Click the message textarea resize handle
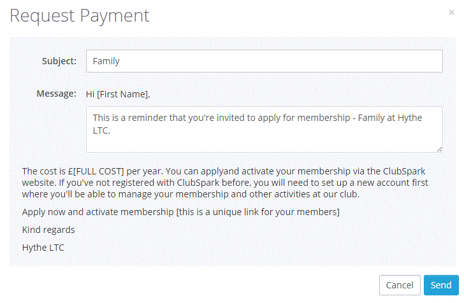 (x=439, y=149)
